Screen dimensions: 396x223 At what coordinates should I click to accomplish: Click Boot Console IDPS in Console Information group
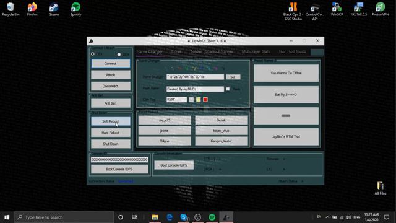pos(174,165)
